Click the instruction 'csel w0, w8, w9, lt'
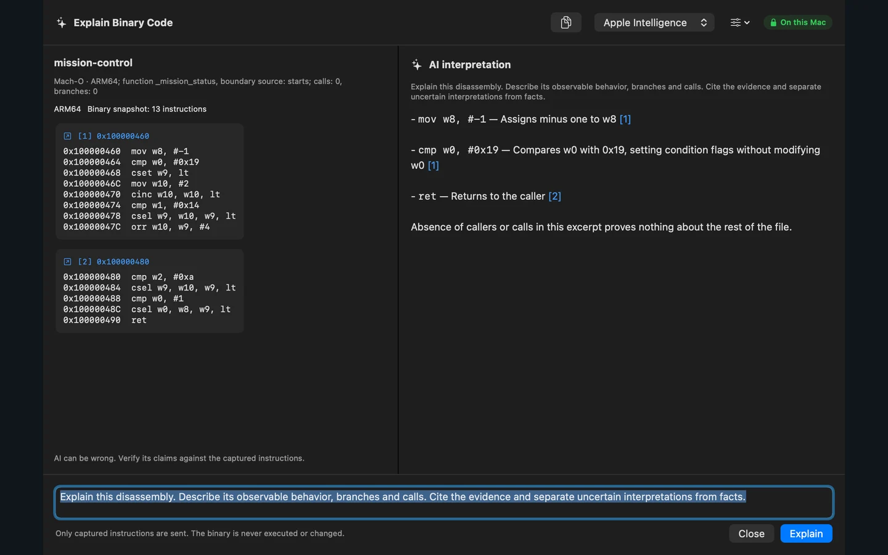888x555 pixels. pyautogui.click(x=181, y=310)
